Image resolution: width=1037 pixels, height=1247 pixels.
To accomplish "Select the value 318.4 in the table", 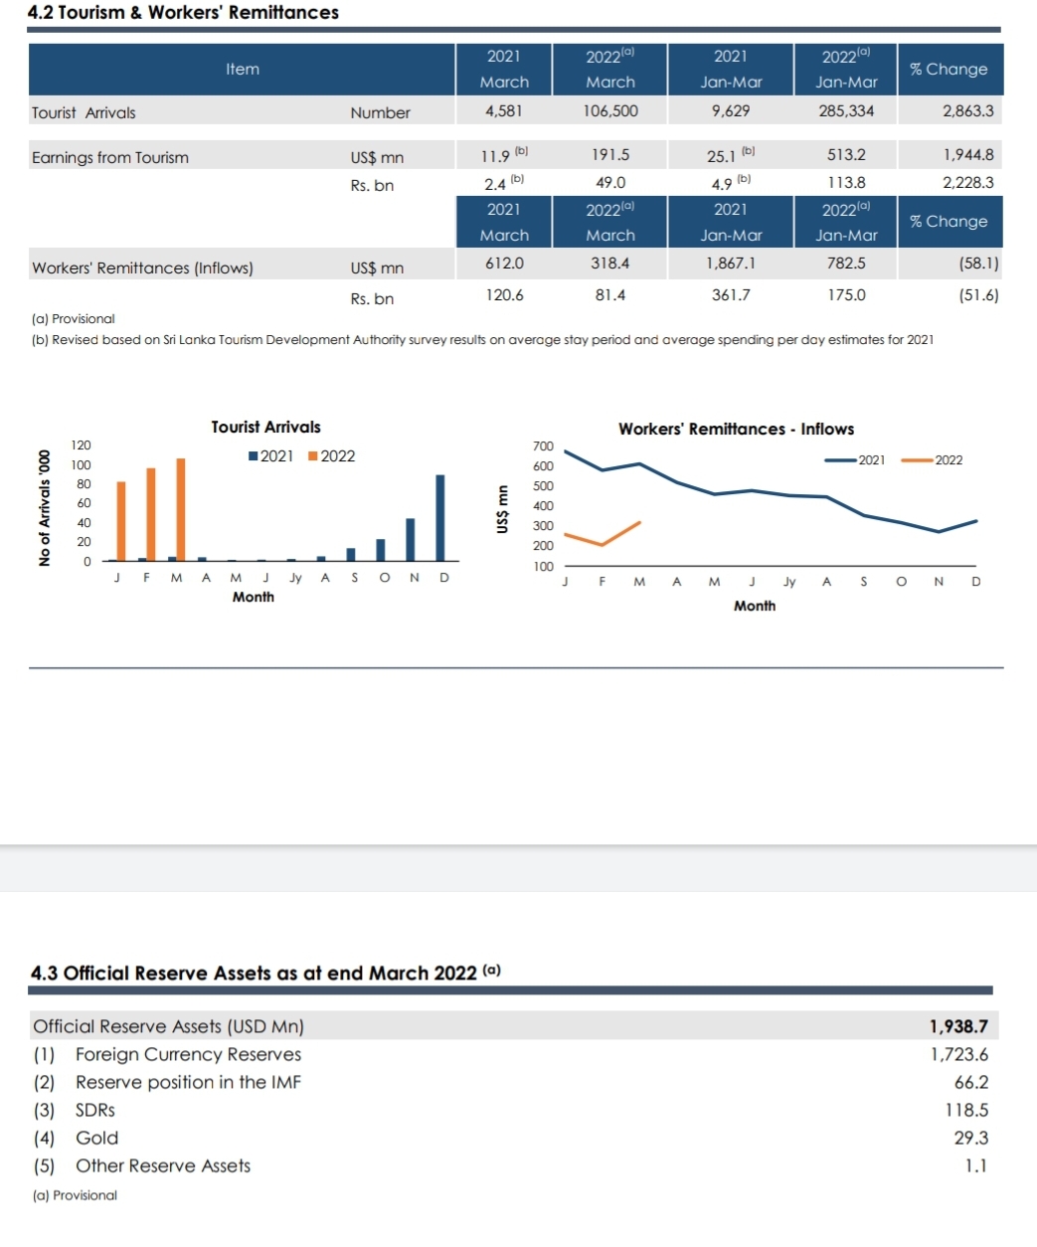I will click(x=610, y=263).
